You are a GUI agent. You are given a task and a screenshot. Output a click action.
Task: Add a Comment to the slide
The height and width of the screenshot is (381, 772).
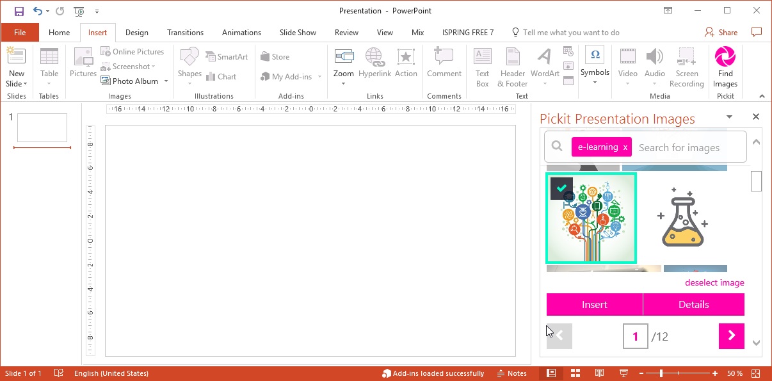[x=444, y=67]
